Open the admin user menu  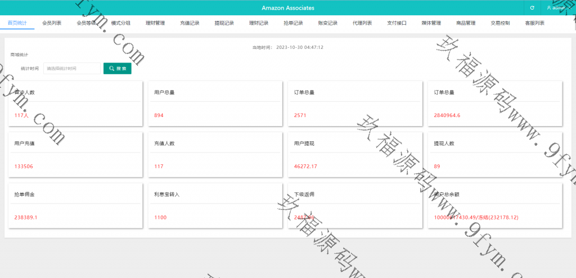[557, 8]
